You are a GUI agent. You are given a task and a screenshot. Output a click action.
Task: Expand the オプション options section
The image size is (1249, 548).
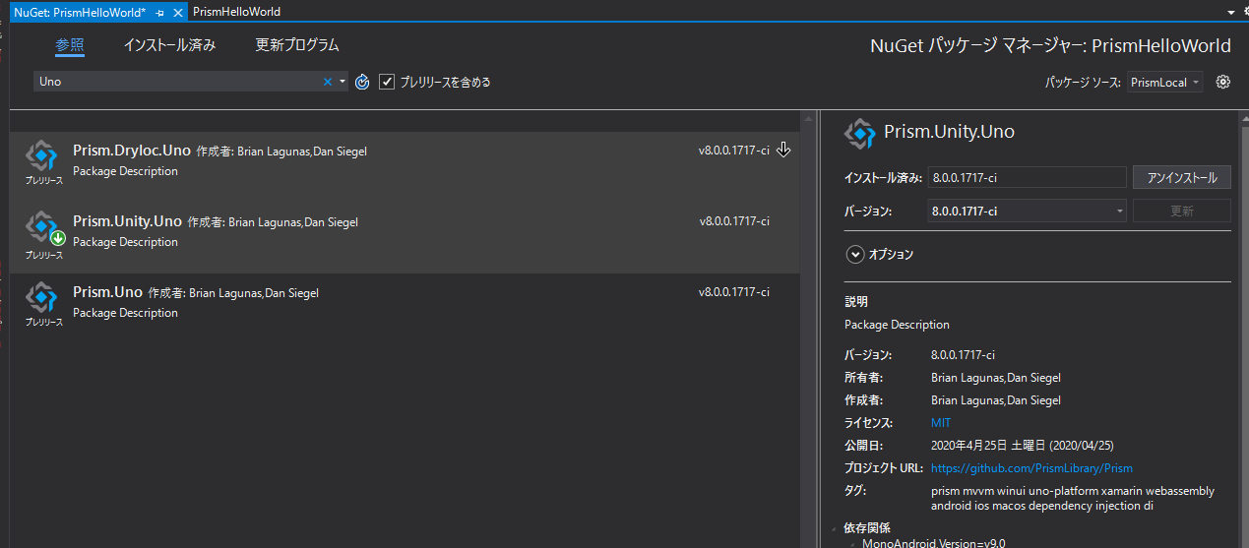tap(853, 254)
